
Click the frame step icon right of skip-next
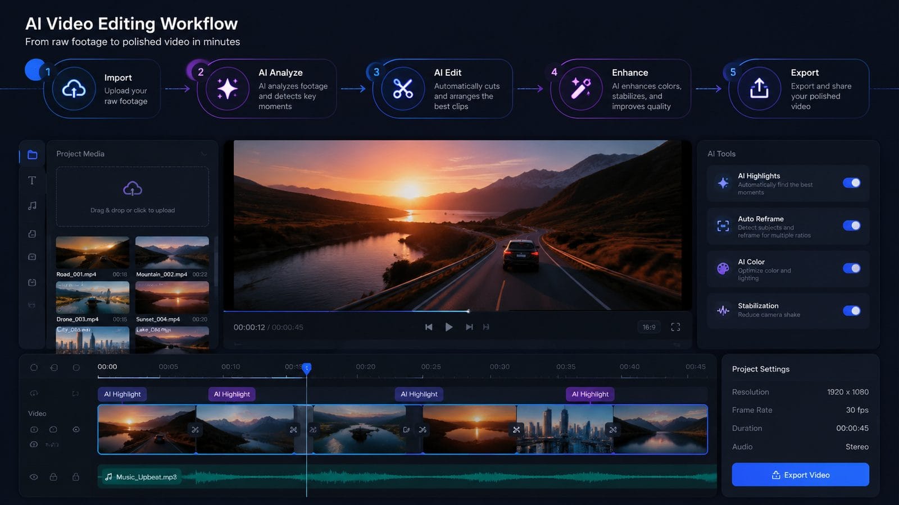click(x=486, y=327)
